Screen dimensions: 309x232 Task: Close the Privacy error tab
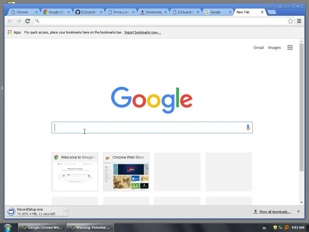133,12
